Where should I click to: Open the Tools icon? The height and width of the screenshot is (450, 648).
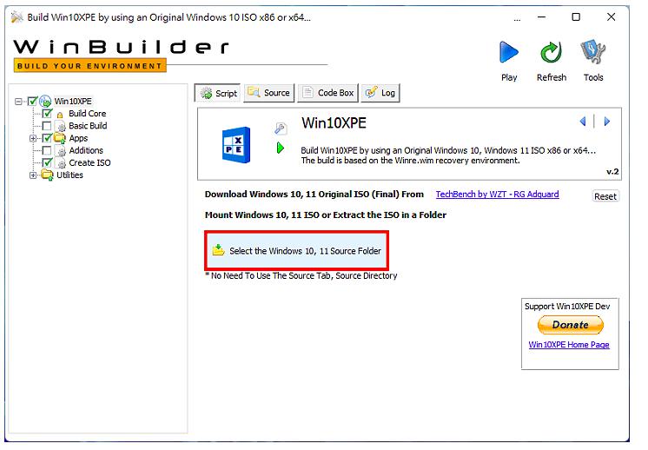[x=593, y=53]
